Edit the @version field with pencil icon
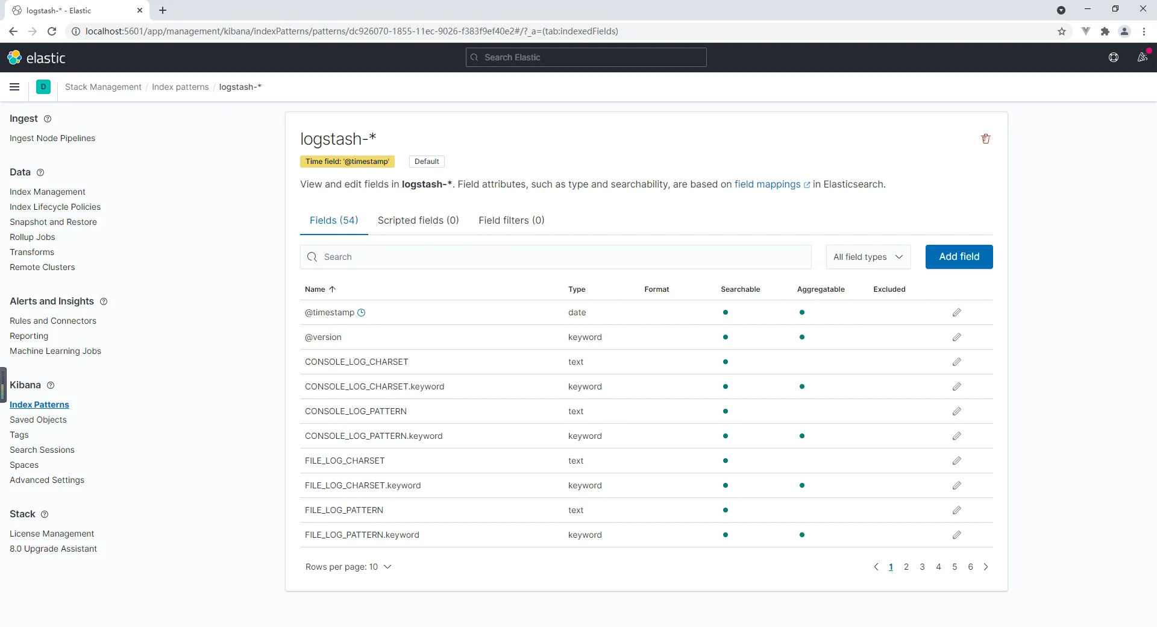The width and height of the screenshot is (1157, 627). [957, 337]
